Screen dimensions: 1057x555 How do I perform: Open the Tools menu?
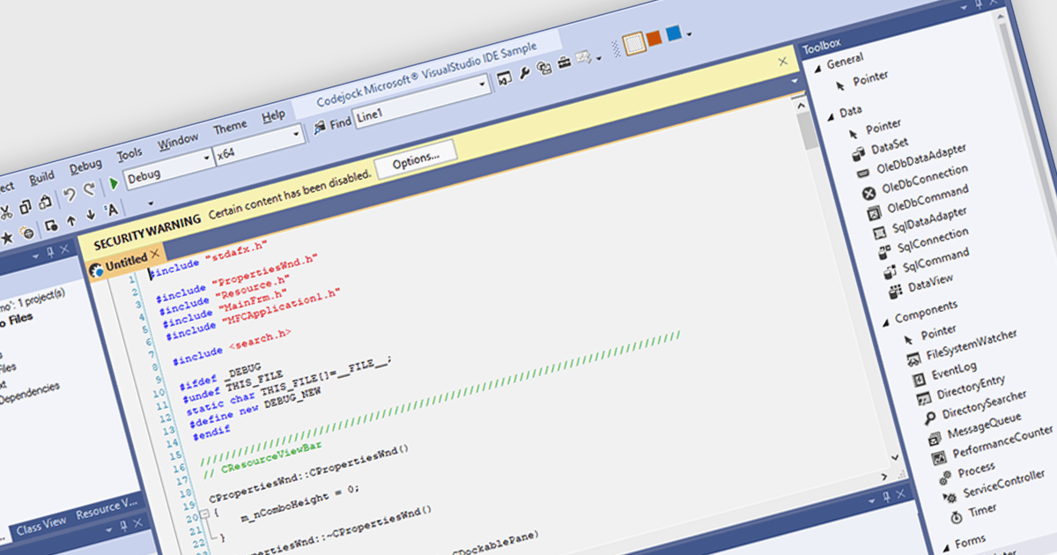(129, 153)
